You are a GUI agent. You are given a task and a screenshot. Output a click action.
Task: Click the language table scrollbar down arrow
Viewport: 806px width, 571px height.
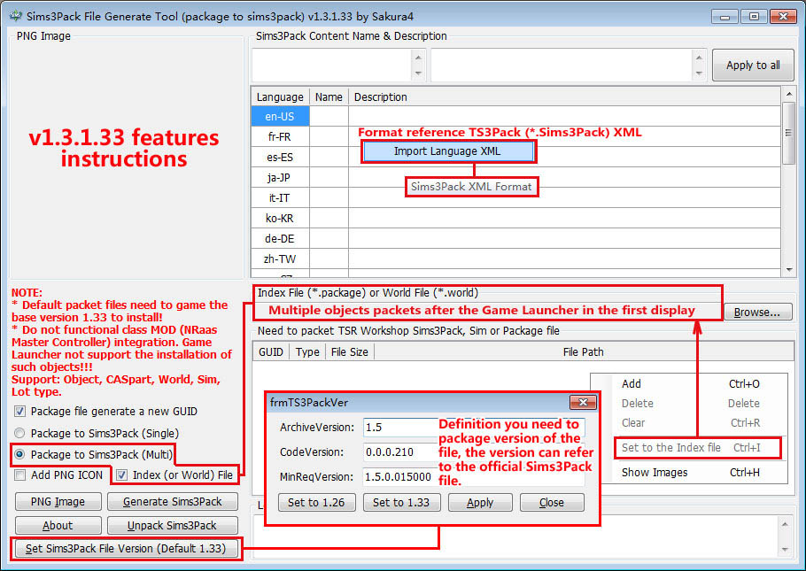[x=788, y=270]
